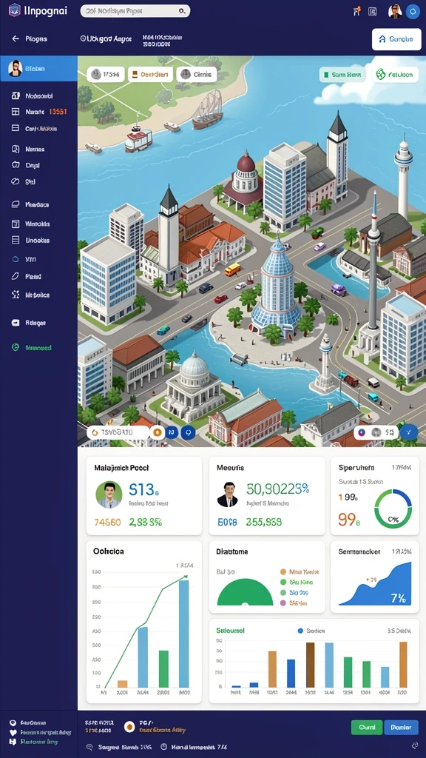Image resolution: width=426 pixels, height=758 pixels.
Task: Click the avatar in the Malajimich Pocel card
Action: (x=109, y=494)
